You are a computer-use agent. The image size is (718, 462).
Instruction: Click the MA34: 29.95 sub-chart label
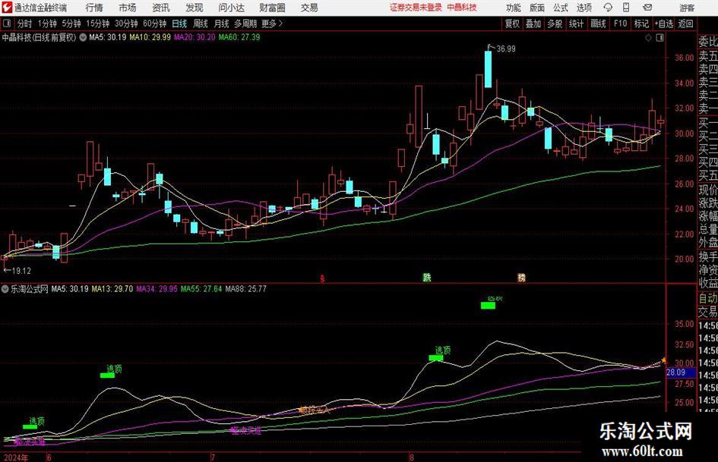pyautogui.click(x=157, y=289)
